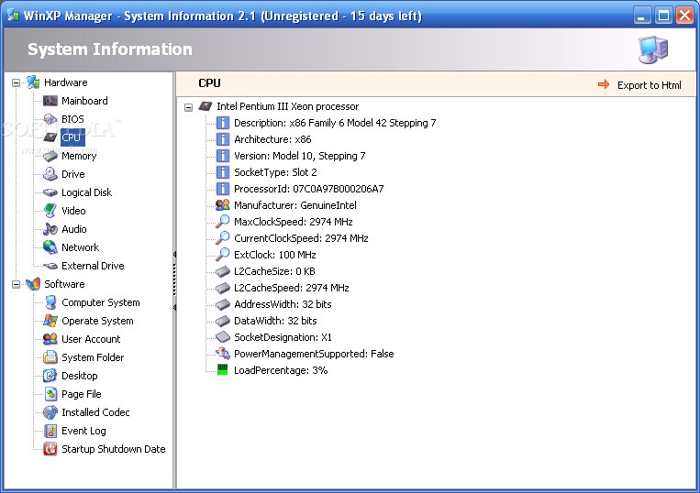This screenshot has width=700, height=493.
Task: Collapse the Hardware tree node
Action: [17, 82]
